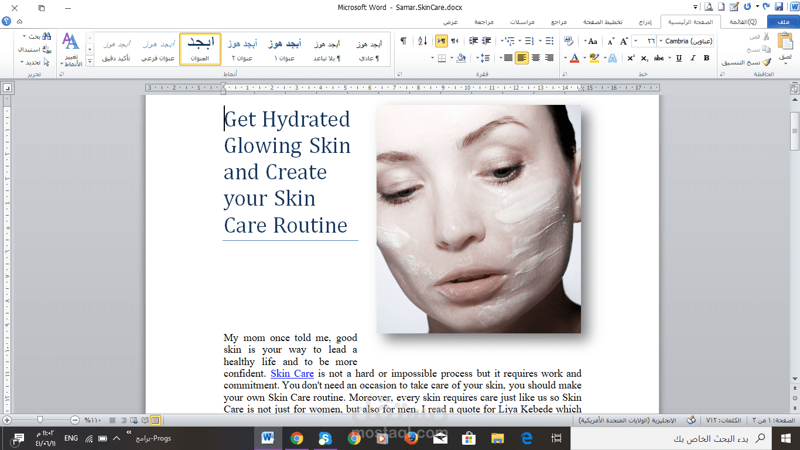The height and width of the screenshot is (450, 800).
Task: Switch to the Review (مراجعة) tab
Action: click(484, 22)
